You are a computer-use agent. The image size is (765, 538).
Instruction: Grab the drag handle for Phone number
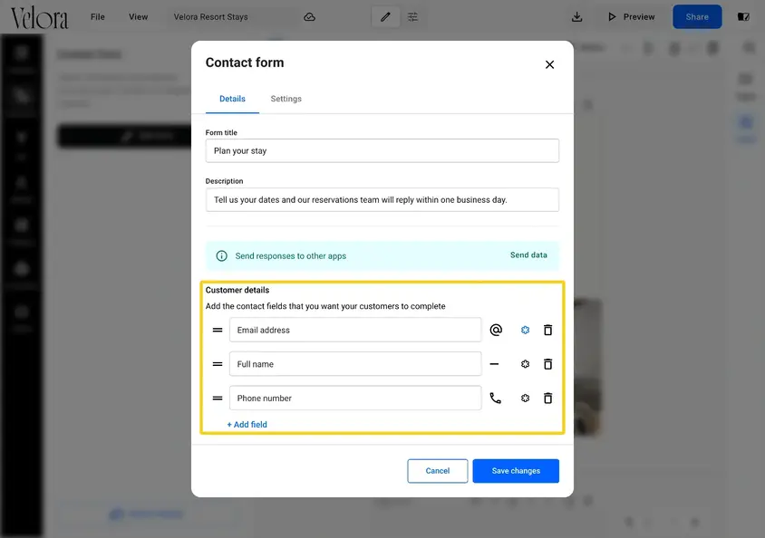[x=218, y=399]
